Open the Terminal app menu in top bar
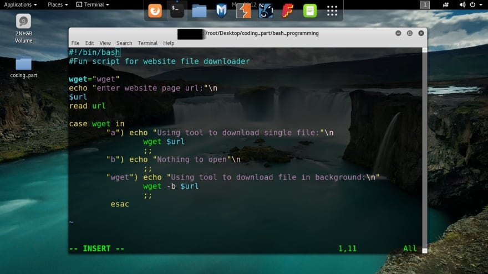The image size is (488, 274). click(93, 4)
